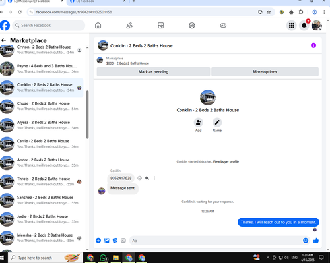Image resolution: width=330 pixels, height=263 pixels.
Task: Switch to the second Facebook browser tab
Action: pyautogui.click(x=98, y=2)
